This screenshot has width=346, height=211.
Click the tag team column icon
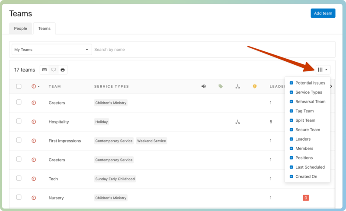(x=221, y=86)
